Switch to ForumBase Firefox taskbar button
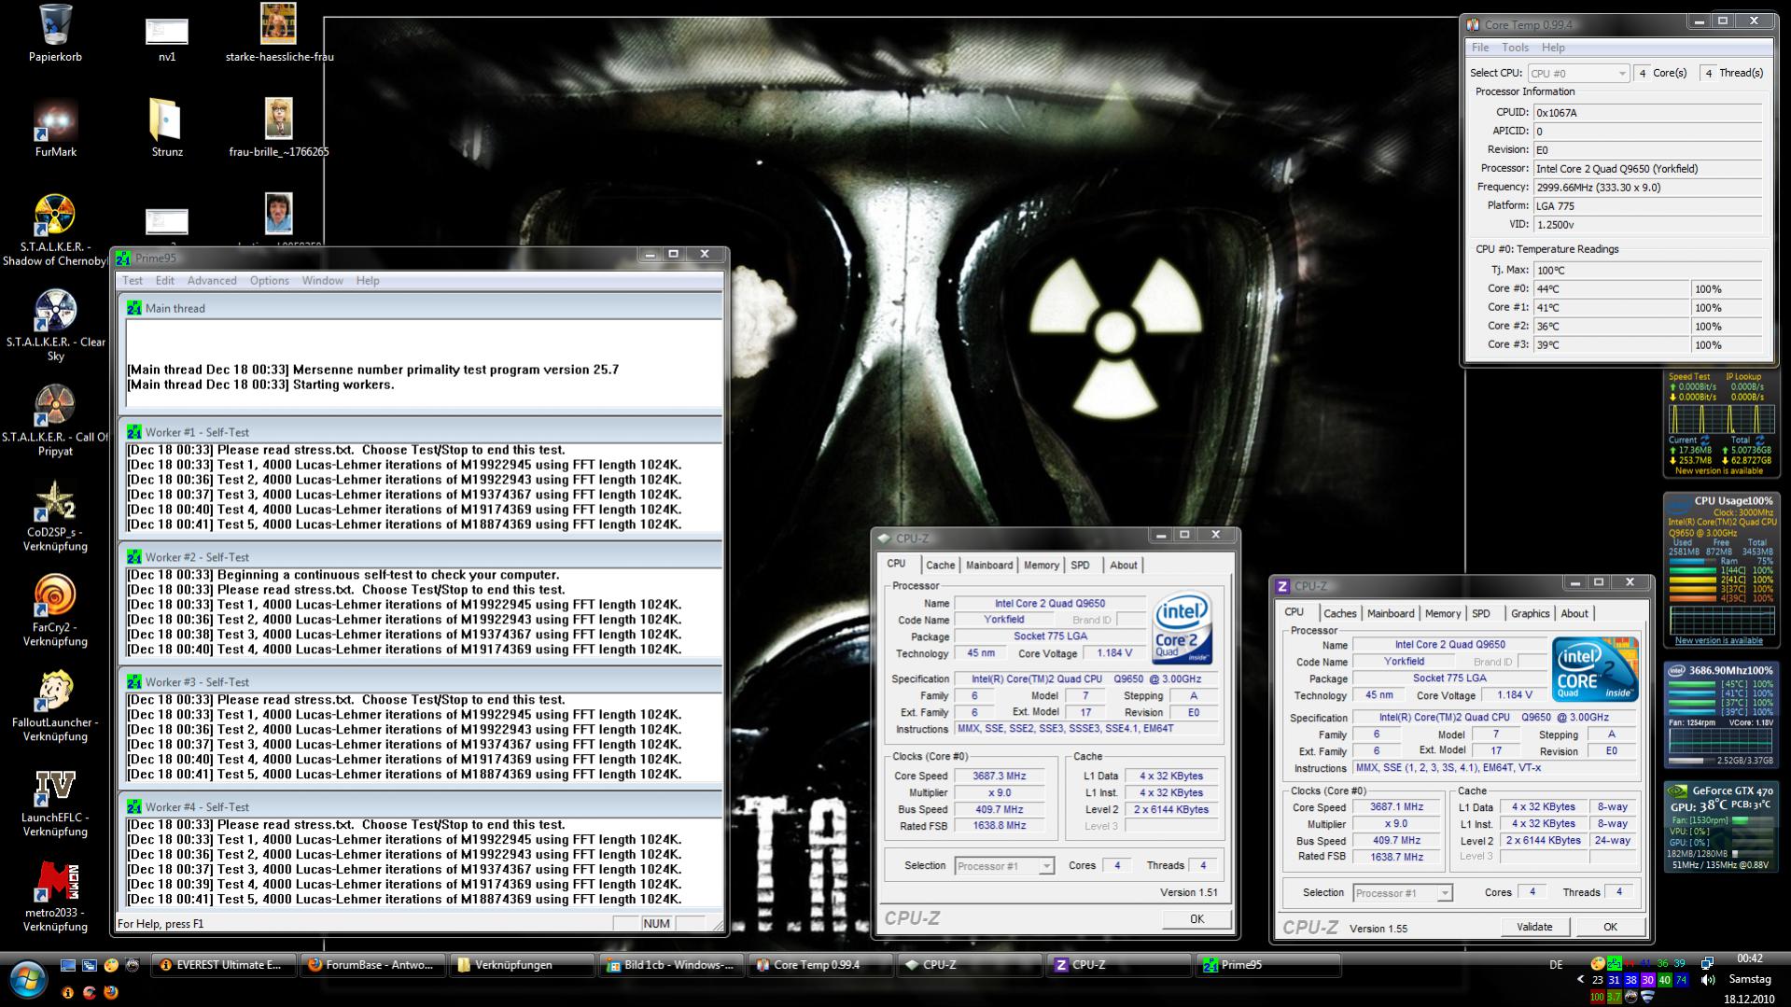Image resolution: width=1791 pixels, height=1007 pixels. 374,965
